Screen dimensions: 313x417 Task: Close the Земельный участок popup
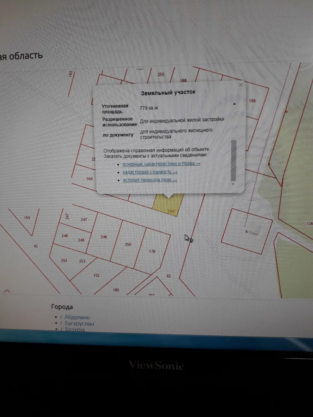point(241,85)
